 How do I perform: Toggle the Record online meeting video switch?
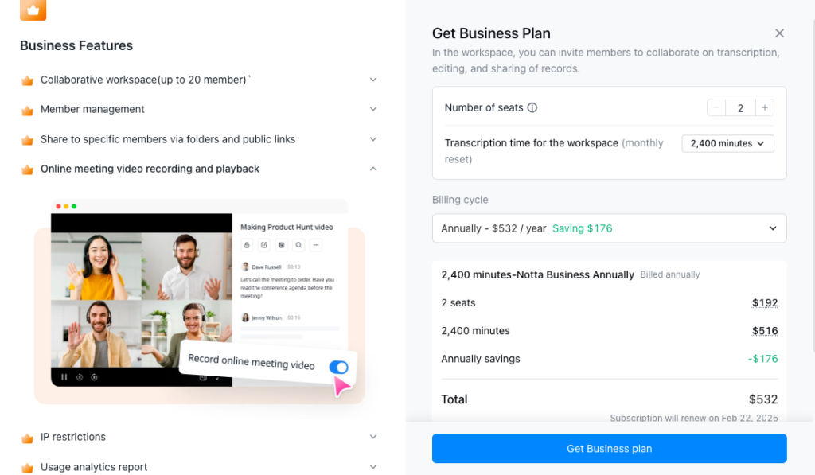point(338,367)
